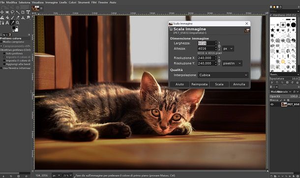Click the Larghezza spinner arrows
The height and width of the screenshot is (178, 300).
tap(216, 43)
